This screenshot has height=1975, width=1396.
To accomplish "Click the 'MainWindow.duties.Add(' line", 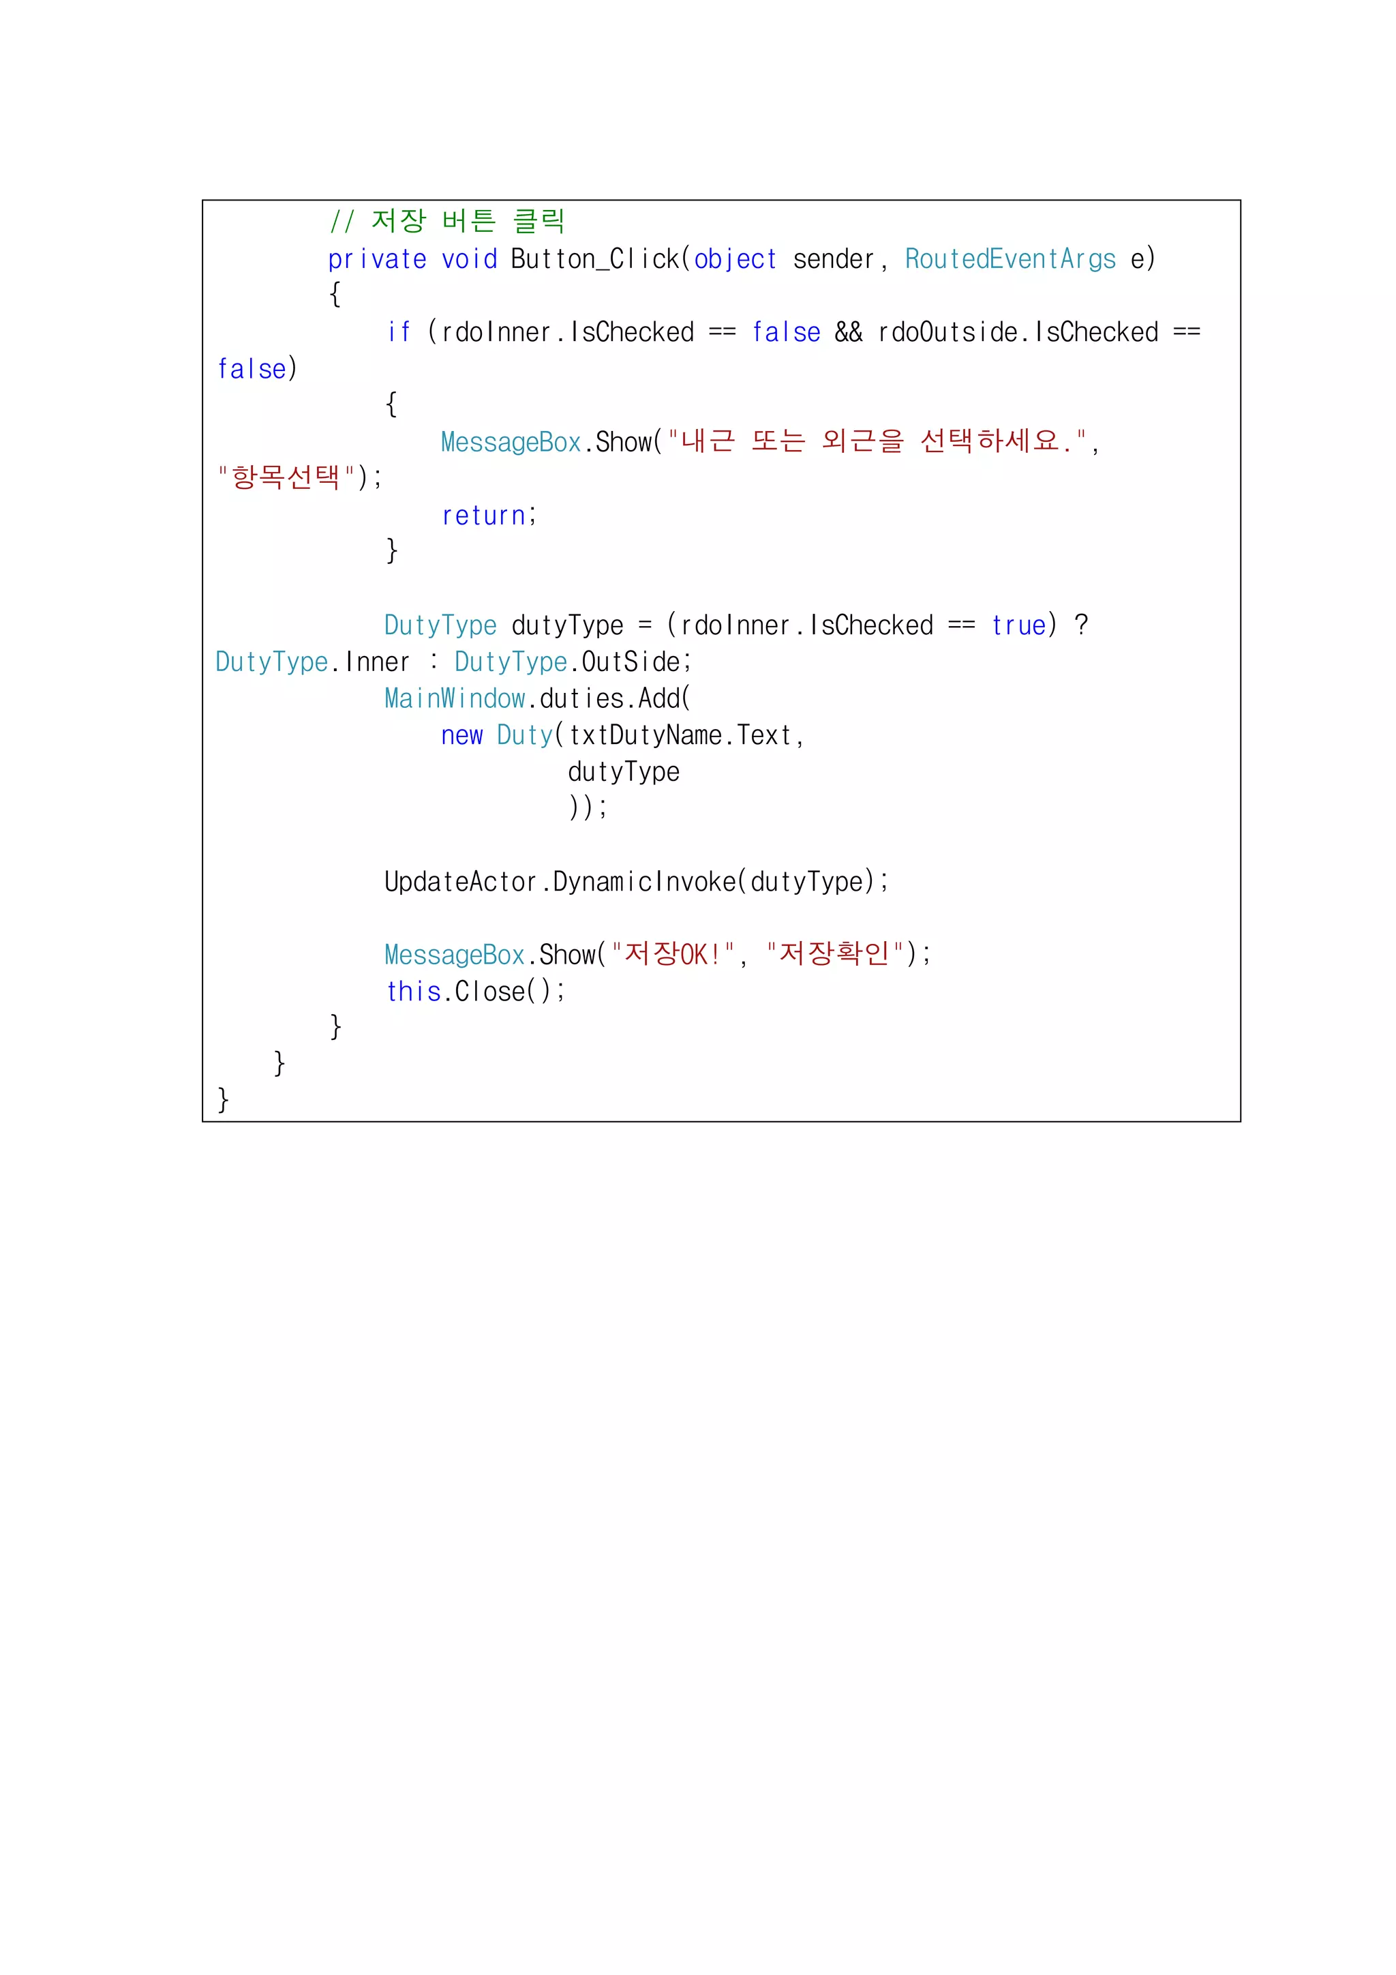I will coord(537,698).
